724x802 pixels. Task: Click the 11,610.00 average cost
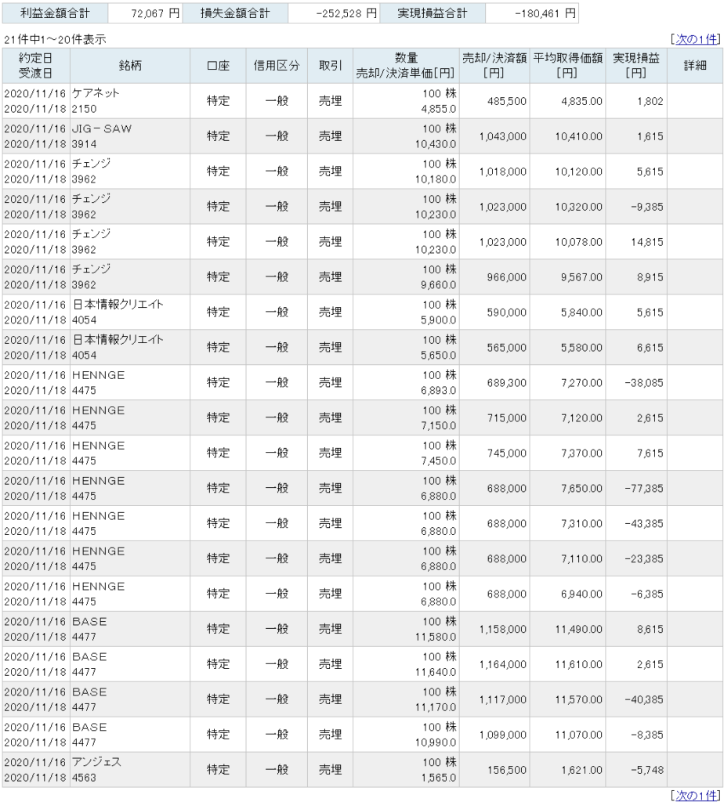tap(579, 664)
